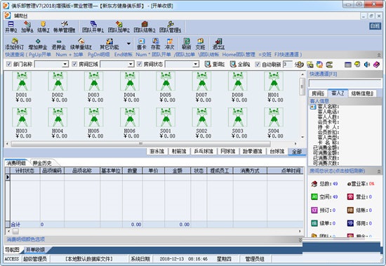
Task: Click the 团队加单 team add-order icon
Action: 119,27
